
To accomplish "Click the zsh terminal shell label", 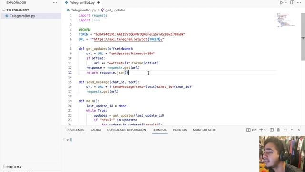I will coord(254,130).
